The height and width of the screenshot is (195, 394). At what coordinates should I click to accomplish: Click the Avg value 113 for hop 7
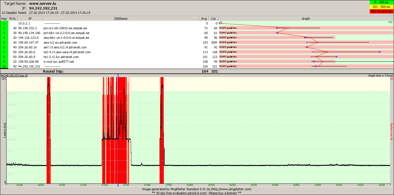pyautogui.click(x=205, y=52)
